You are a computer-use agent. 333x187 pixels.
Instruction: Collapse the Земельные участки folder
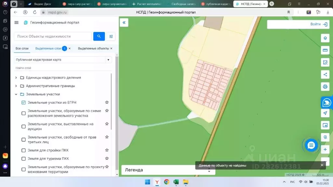point(16,94)
